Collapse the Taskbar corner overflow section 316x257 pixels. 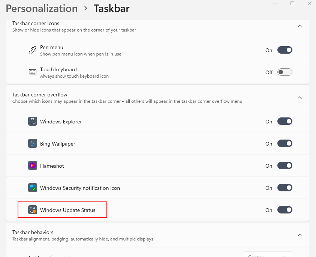(300, 98)
